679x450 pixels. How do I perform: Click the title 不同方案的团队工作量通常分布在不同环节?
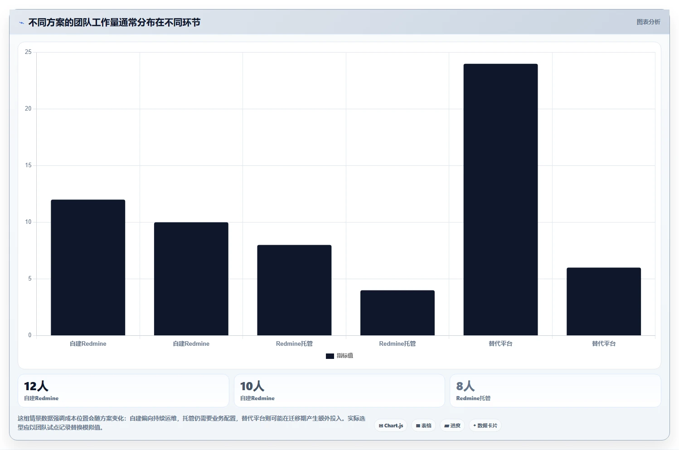[114, 22]
